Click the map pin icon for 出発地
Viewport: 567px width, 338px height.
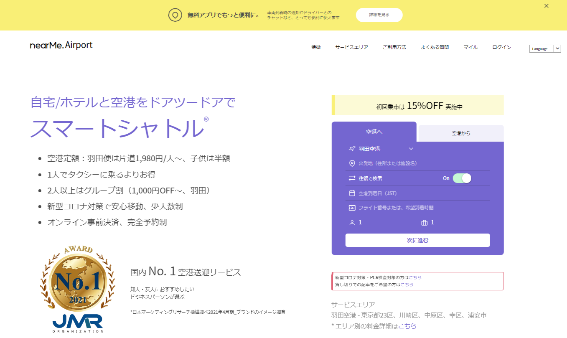click(x=352, y=163)
